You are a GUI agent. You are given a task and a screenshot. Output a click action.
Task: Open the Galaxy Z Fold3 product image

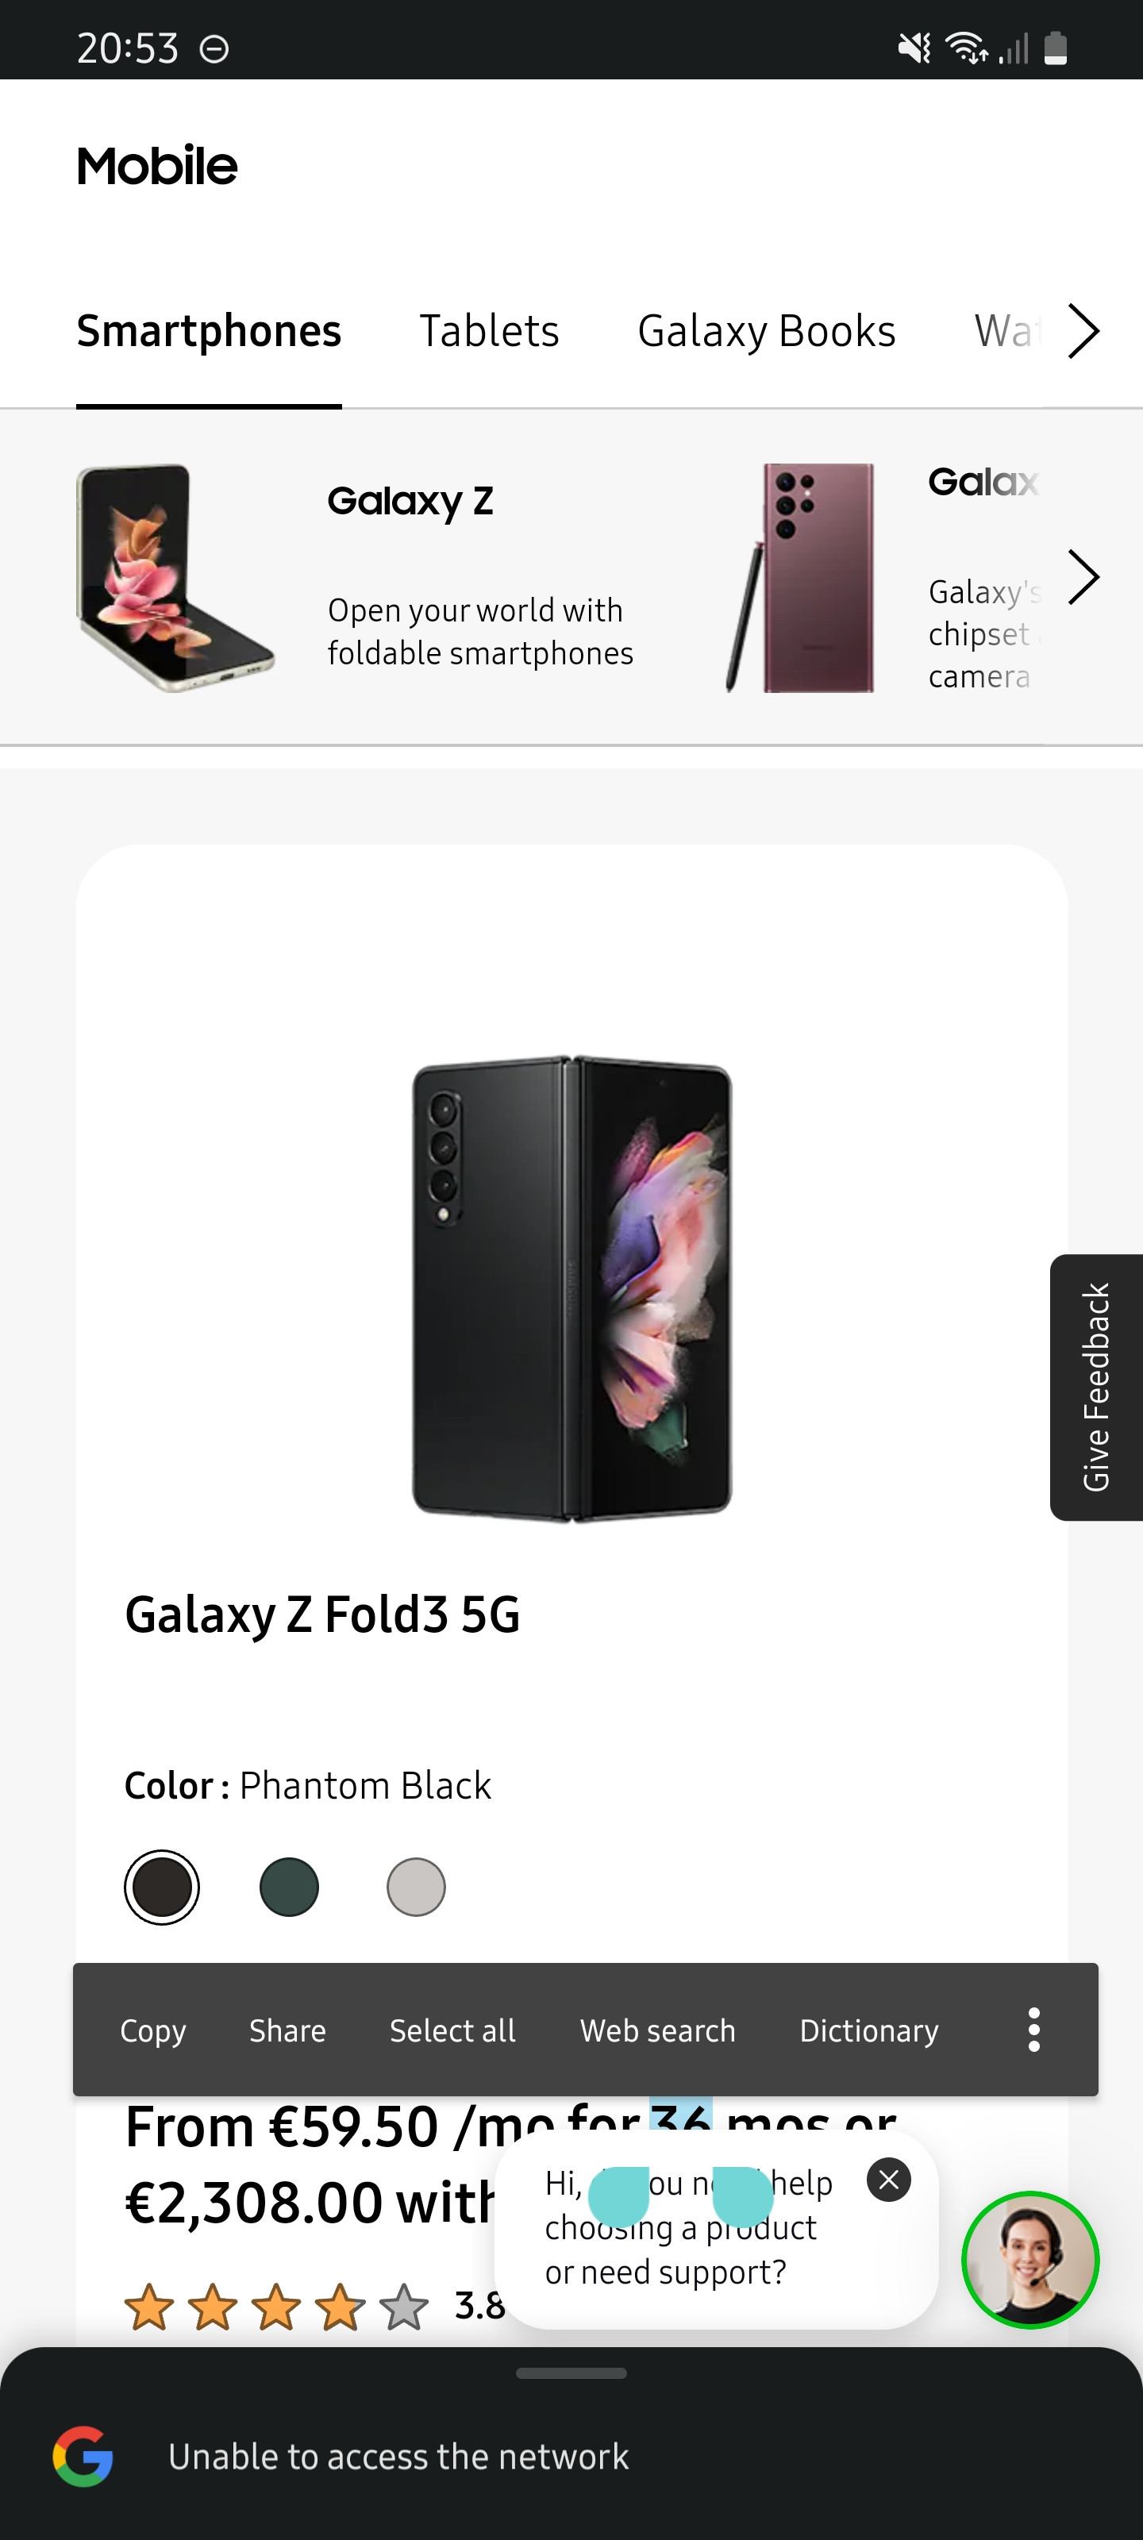[572, 1289]
